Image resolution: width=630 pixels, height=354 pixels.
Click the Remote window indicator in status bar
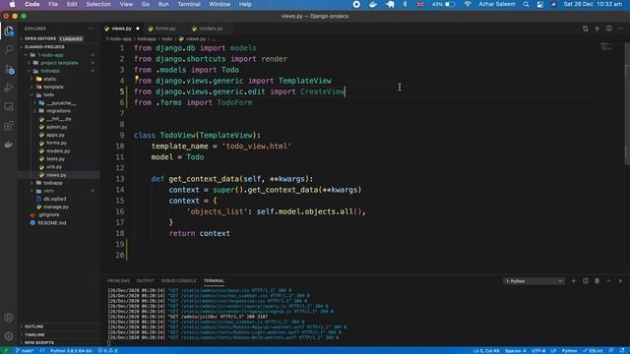pos(6,350)
